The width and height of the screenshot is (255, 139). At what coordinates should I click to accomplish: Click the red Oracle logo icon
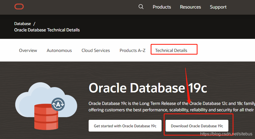[19, 7]
